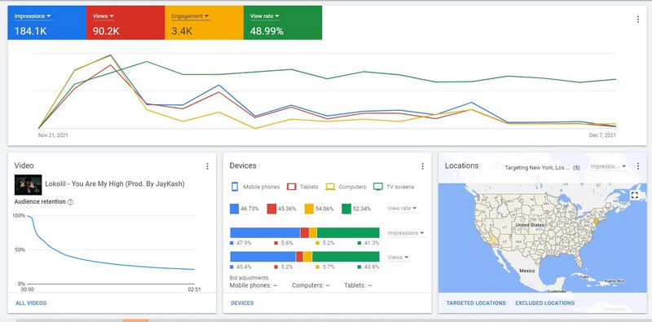Click the red 45.36% view rate swatch
Viewport: 652px width, 322px height.
pos(271,209)
